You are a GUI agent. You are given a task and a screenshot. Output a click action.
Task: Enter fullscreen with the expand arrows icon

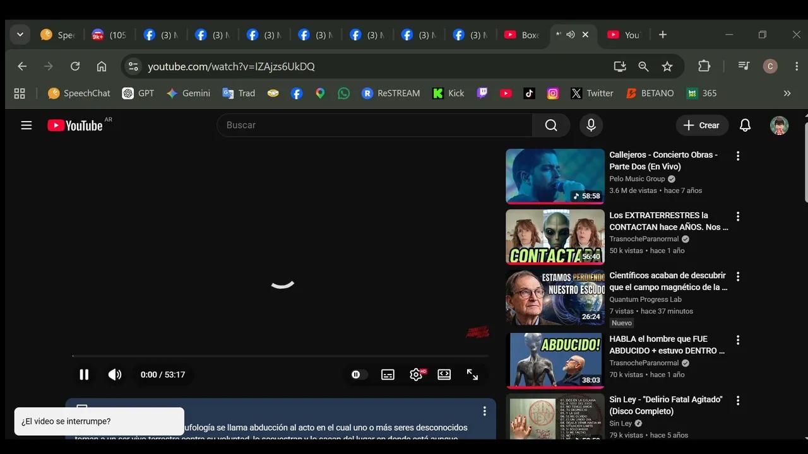point(472,375)
